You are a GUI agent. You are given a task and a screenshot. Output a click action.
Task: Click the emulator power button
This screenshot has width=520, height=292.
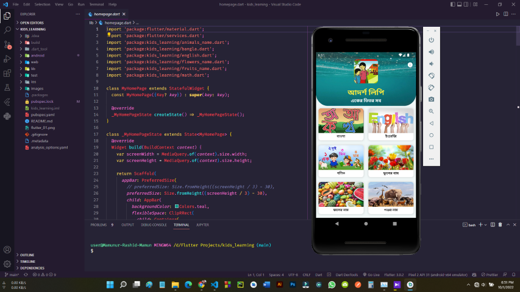coord(431,40)
